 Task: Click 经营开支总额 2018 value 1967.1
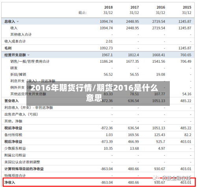tap(107, 55)
